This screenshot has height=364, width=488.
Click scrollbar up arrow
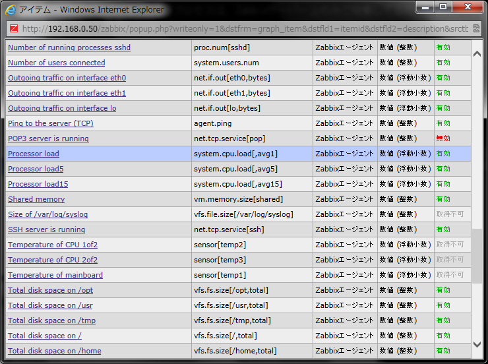coord(477,54)
